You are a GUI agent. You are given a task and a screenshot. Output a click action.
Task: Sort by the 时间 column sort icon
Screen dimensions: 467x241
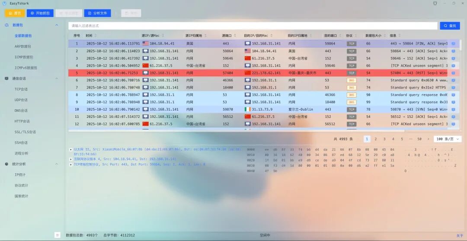(96, 35)
